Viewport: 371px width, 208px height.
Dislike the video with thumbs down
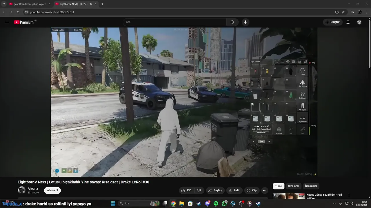coord(199,190)
